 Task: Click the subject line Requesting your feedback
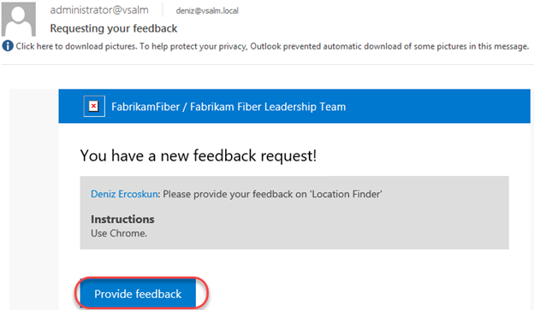click(114, 28)
